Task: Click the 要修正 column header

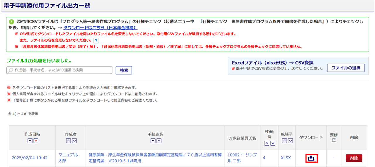Action: (x=334, y=137)
